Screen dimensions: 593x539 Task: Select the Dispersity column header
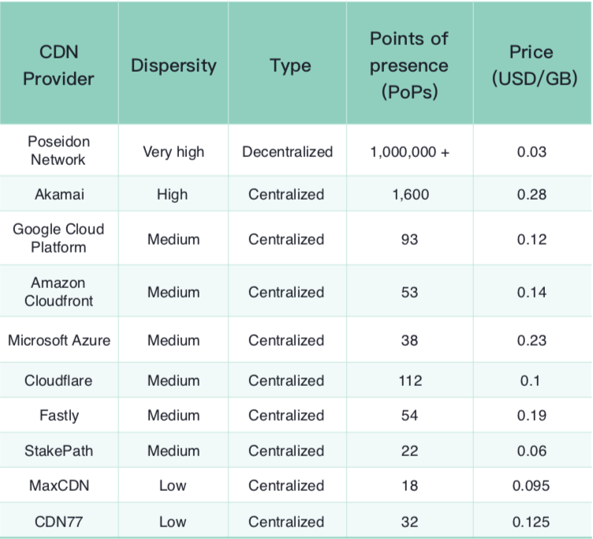(x=173, y=66)
